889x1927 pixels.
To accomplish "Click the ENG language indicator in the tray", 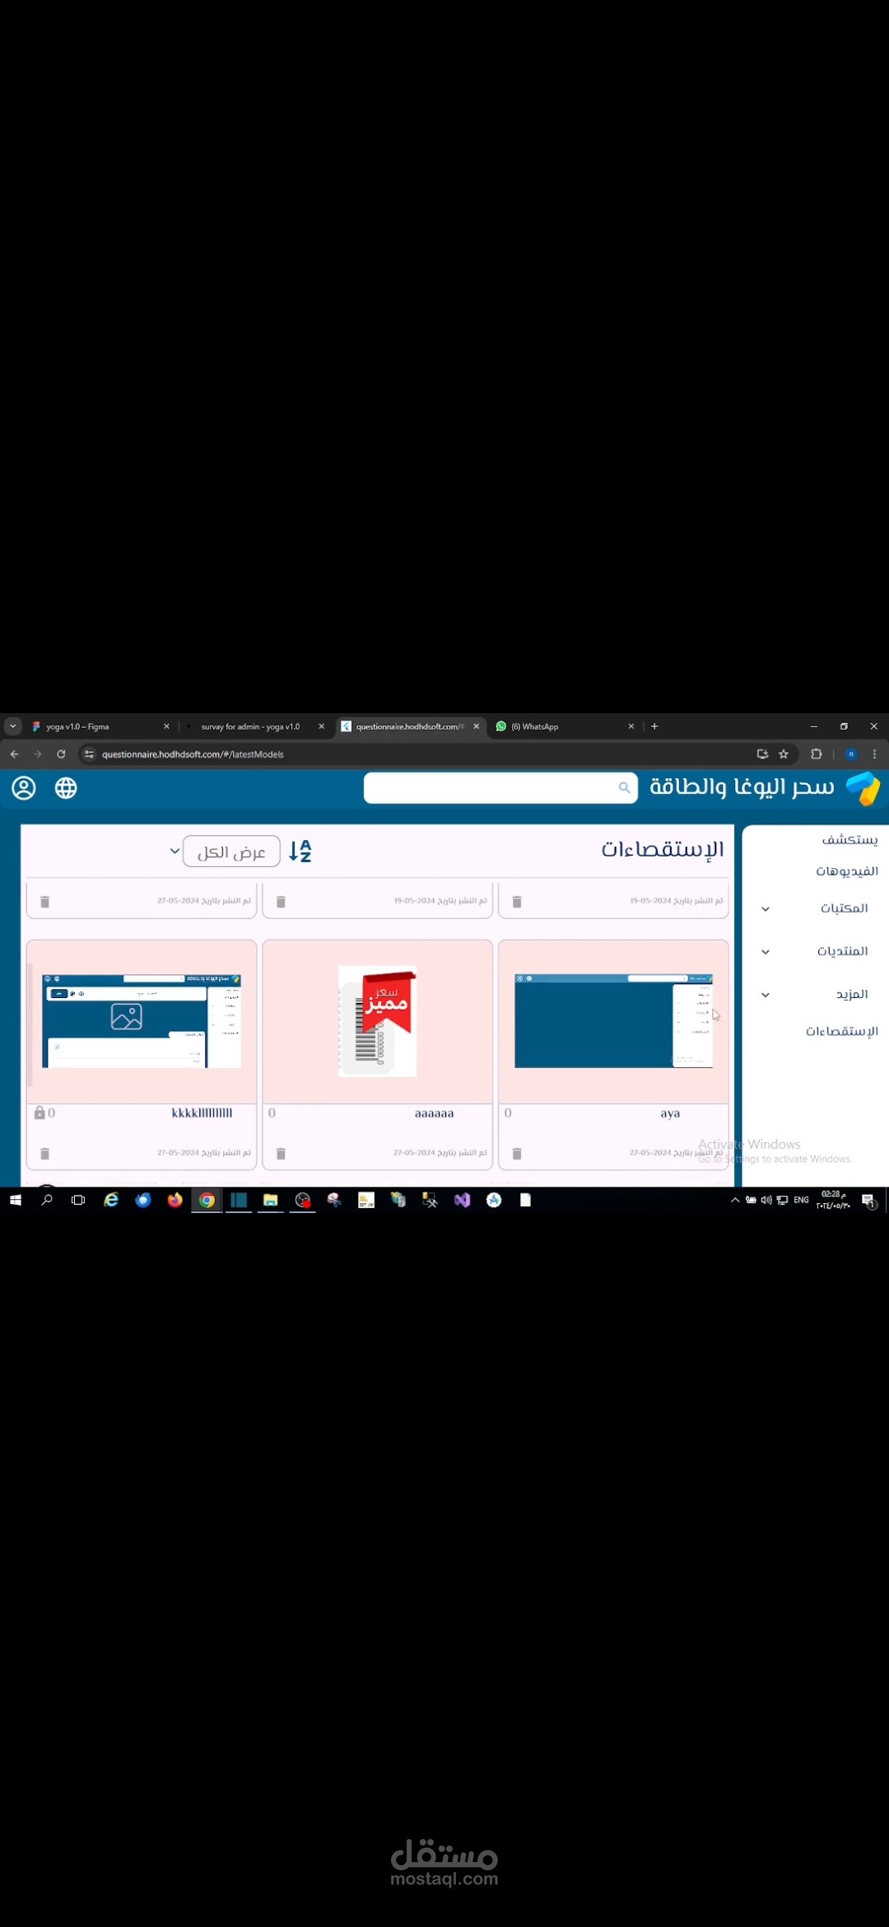I will [x=801, y=1200].
